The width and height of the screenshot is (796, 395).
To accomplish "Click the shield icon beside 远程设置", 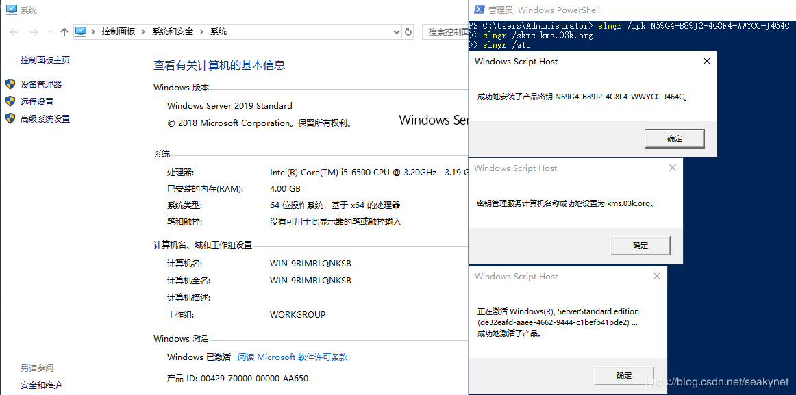I will pyautogui.click(x=10, y=101).
